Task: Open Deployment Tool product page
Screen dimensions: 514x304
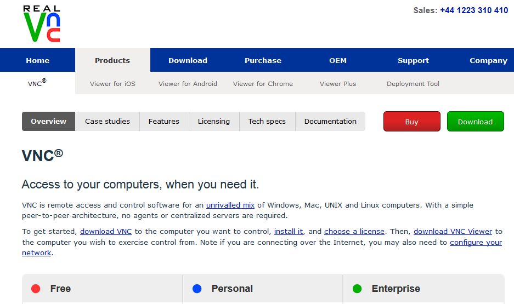Action: click(x=413, y=84)
